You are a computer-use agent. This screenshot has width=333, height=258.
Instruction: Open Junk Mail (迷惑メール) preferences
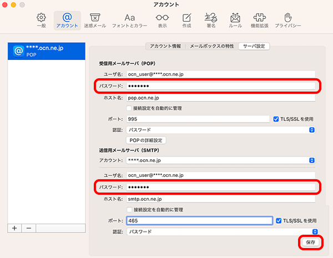[x=95, y=21]
